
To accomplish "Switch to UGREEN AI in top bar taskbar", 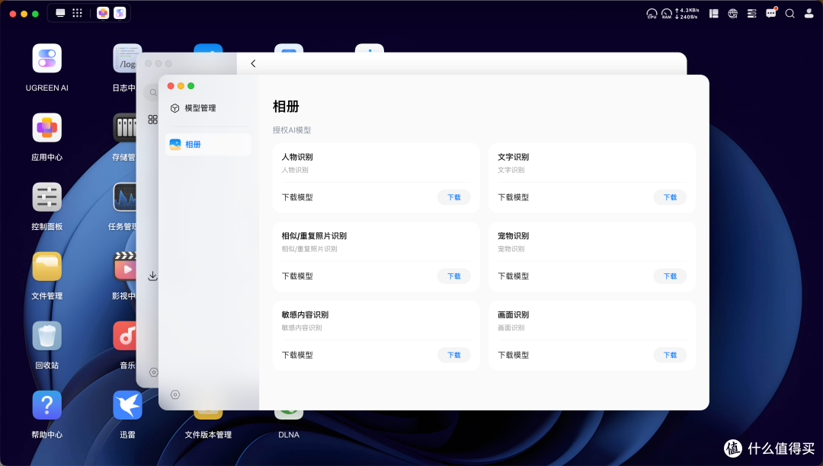I will tap(120, 13).
